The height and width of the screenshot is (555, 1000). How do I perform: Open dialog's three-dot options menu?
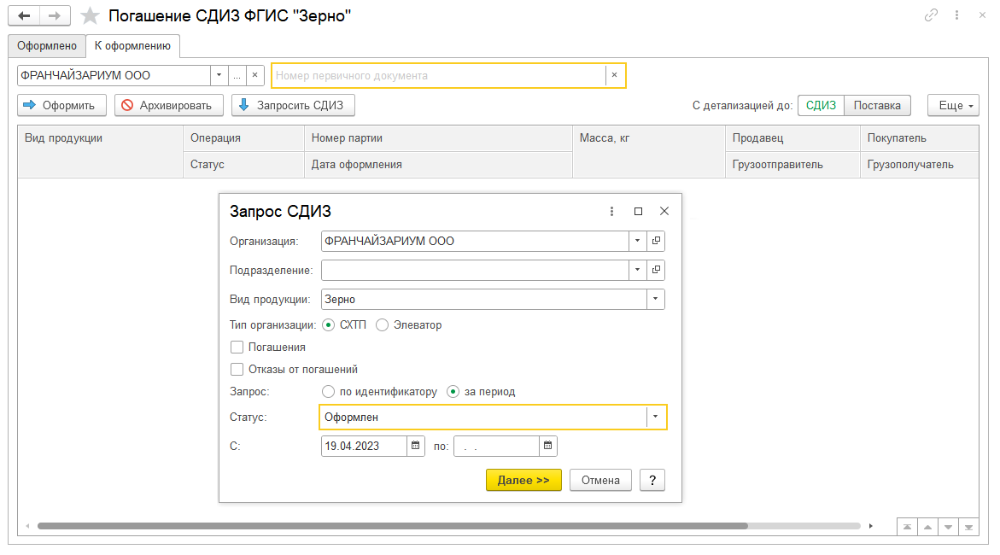611,211
